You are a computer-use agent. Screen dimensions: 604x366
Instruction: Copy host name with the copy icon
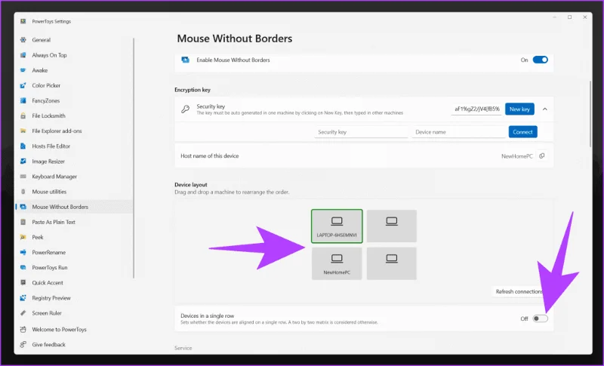(542, 156)
